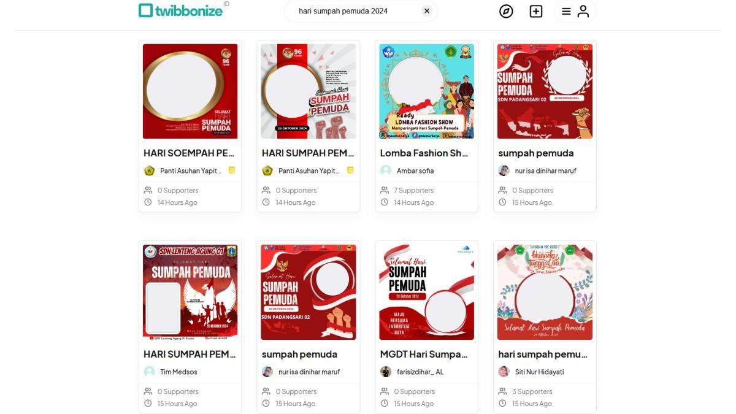736x414 pixels.
Task: Click the yellow badge beside the first Panti Asuhan Yapit
Action: click(232, 171)
